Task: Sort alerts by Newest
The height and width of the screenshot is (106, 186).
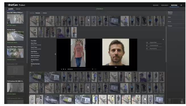Action: [x=38, y=13]
